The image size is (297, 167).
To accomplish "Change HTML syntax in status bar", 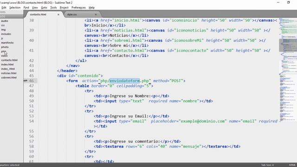I will click(292, 165).
